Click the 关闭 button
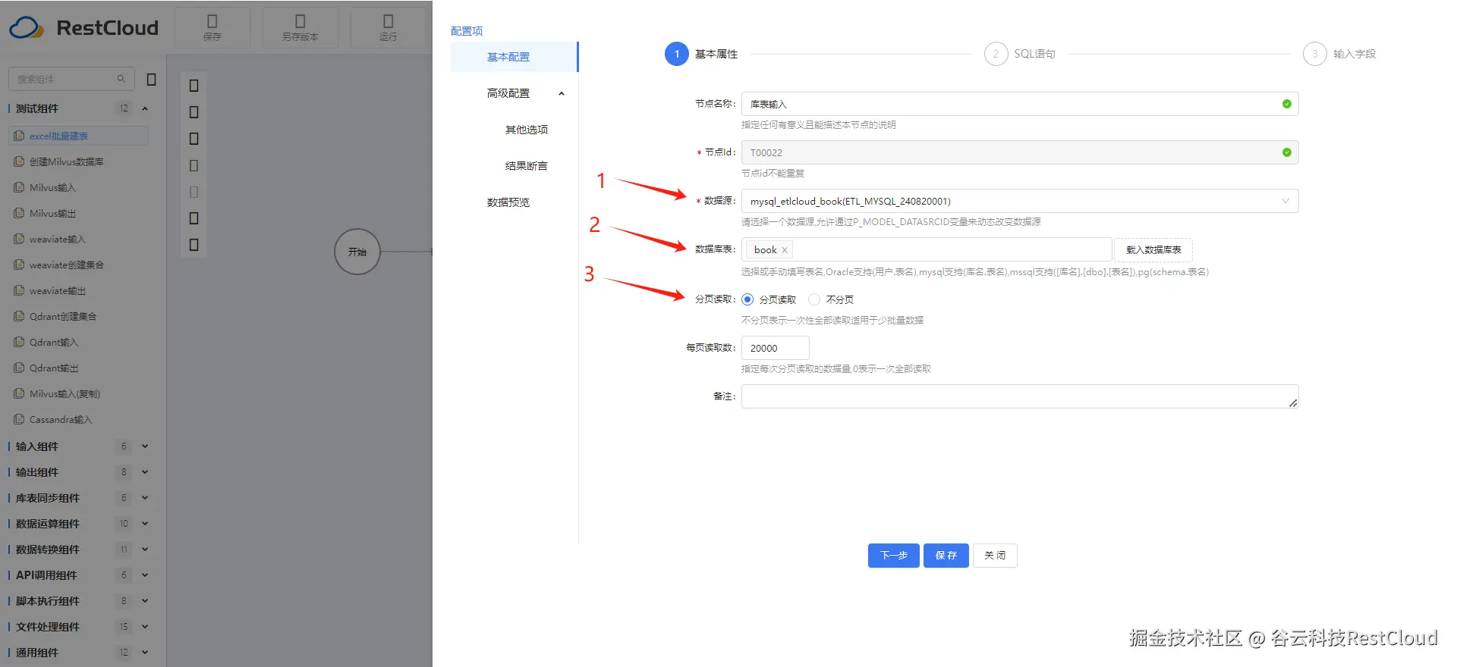The image size is (1457, 667). tap(995, 556)
